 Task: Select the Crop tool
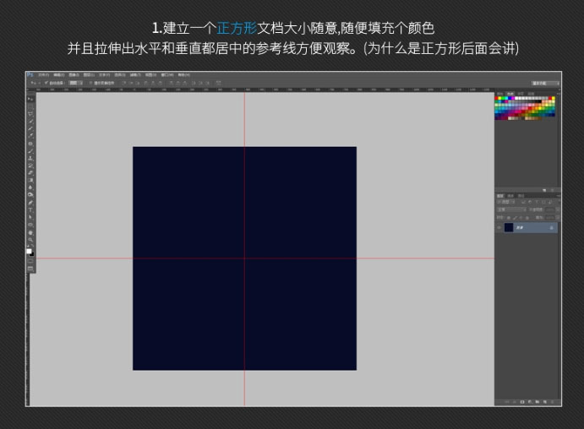point(30,128)
